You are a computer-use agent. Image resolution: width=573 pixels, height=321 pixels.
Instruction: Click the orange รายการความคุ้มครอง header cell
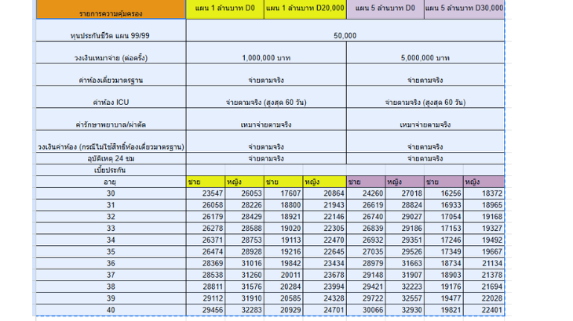coord(111,10)
